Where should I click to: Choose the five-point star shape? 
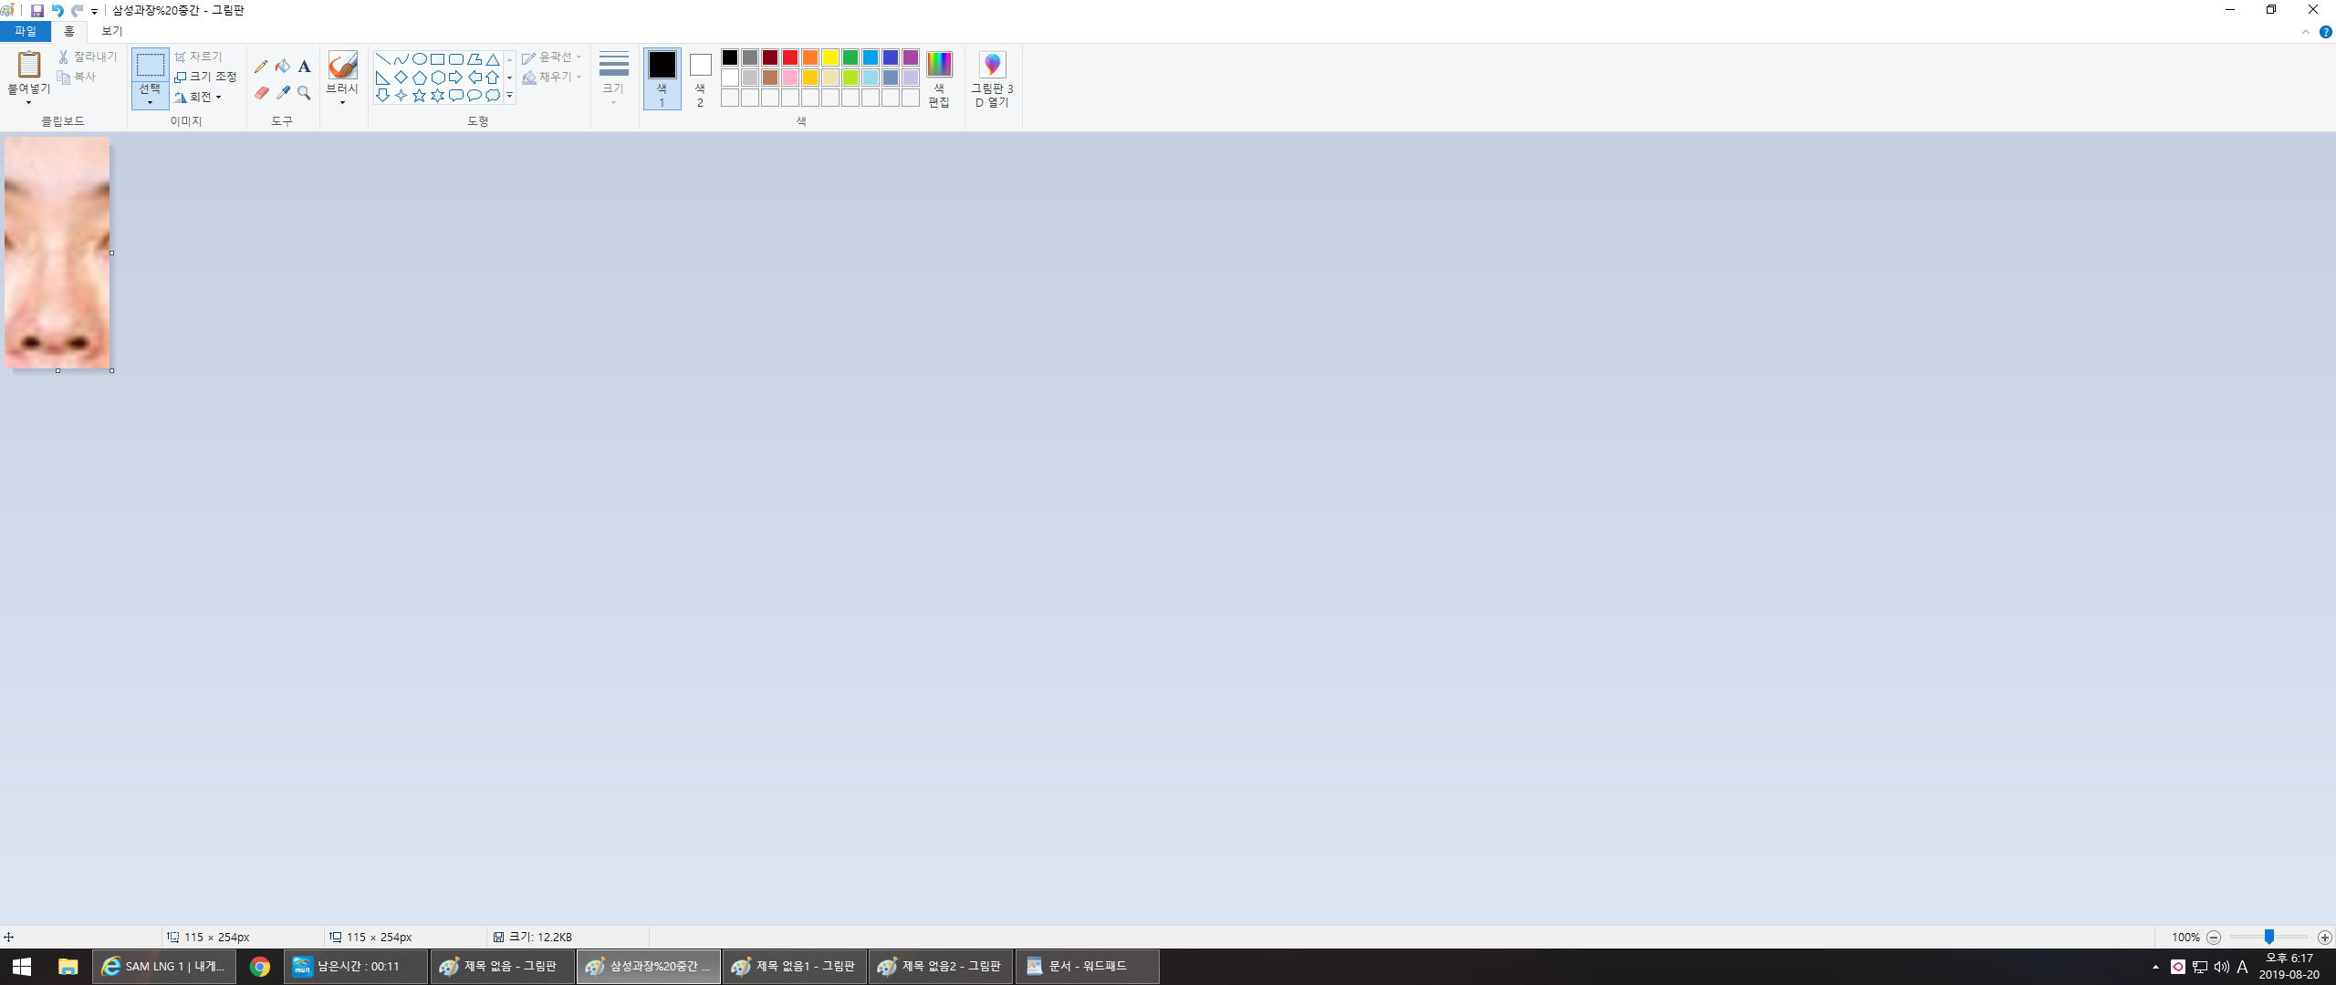419,96
